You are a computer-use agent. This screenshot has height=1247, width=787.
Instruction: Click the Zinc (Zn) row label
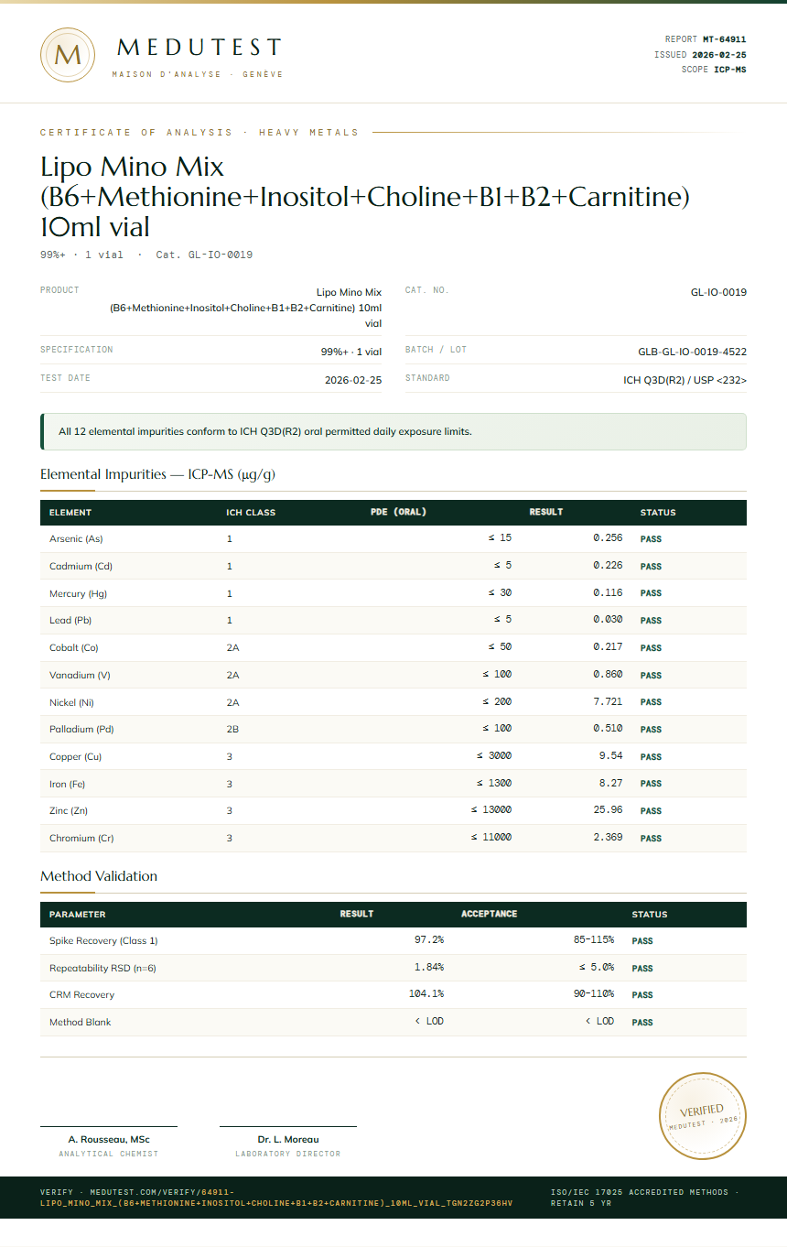pos(69,811)
